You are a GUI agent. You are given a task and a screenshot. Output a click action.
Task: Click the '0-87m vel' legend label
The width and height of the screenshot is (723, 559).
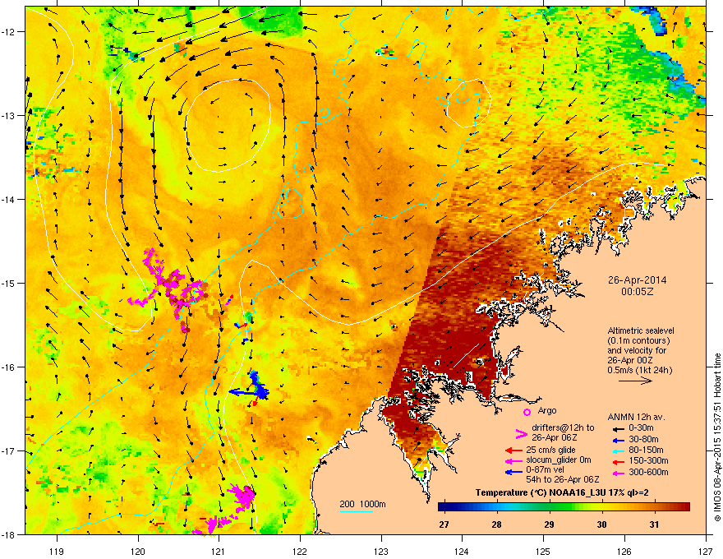tap(546, 470)
